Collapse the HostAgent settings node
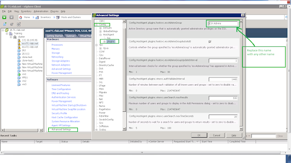This screenshot has width=291, height=163. click(100, 35)
